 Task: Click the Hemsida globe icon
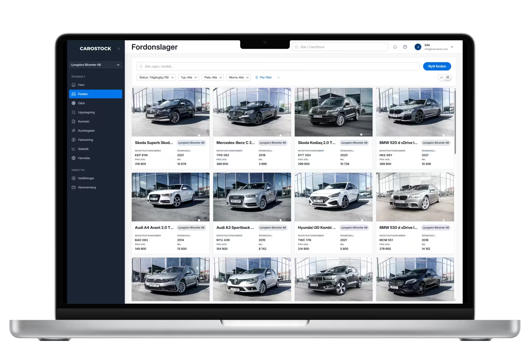(74, 158)
